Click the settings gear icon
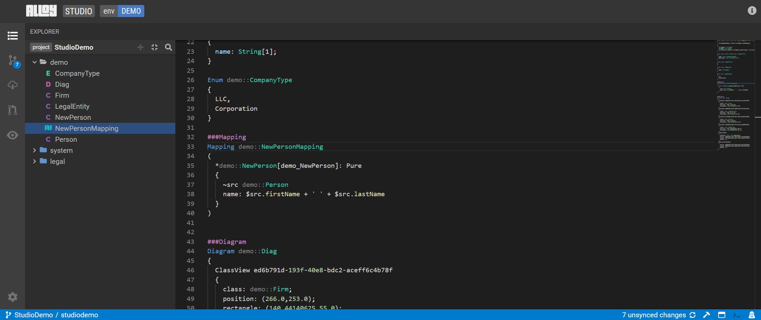 (x=12, y=297)
